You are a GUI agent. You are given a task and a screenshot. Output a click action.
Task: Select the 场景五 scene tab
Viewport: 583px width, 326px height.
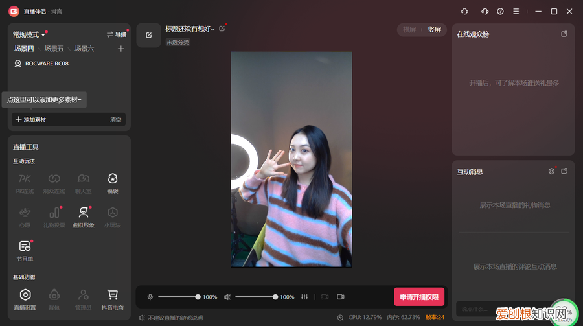coord(54,49)
